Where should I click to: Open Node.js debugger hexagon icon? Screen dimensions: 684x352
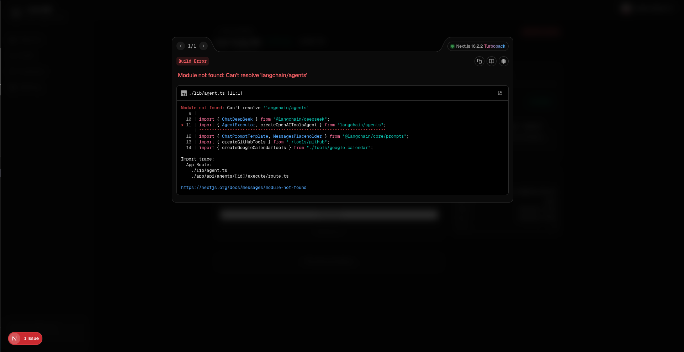pyautogui.click(x=504, y=61)
